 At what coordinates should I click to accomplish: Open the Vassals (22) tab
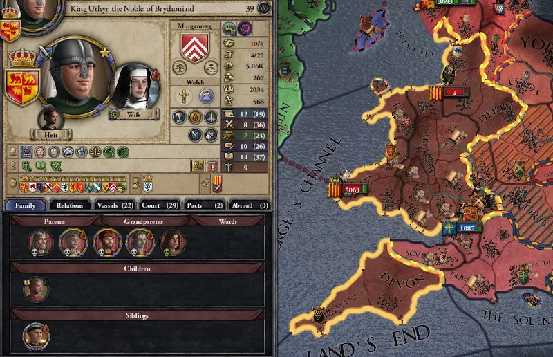pos(115,205)
